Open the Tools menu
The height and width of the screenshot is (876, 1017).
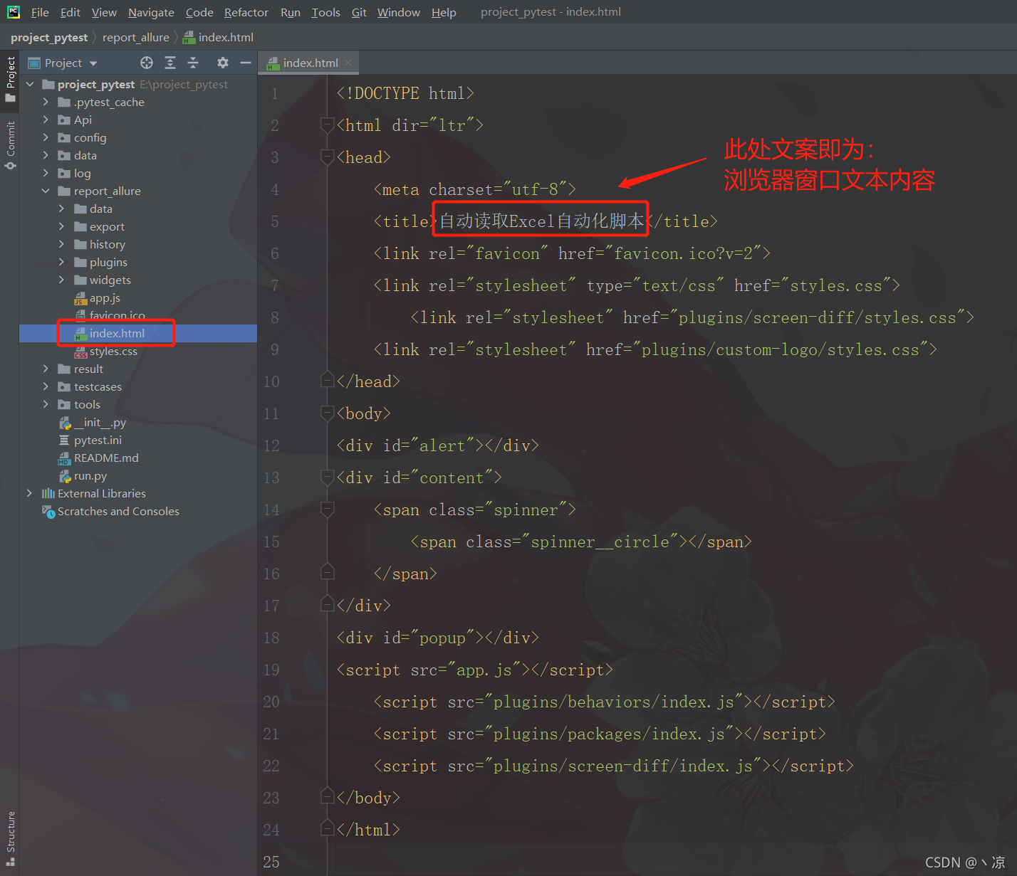[325, 12]
